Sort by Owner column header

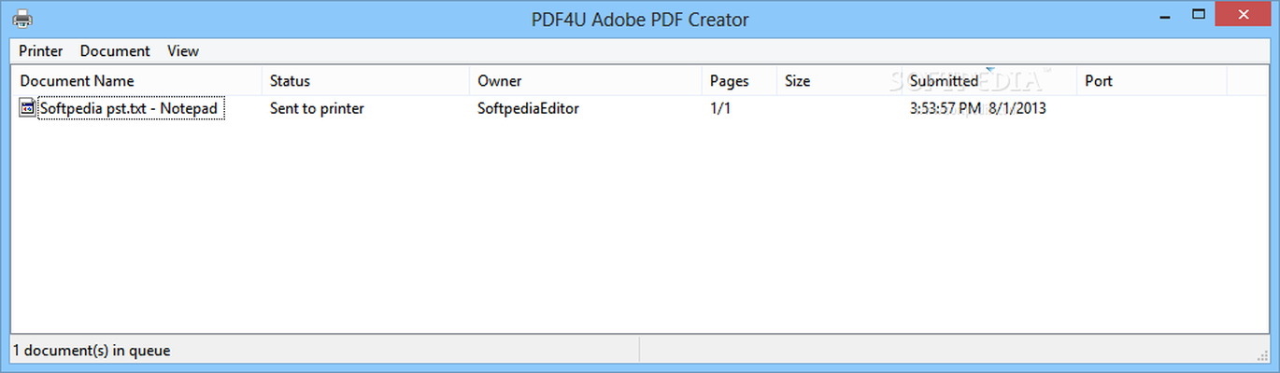click(x=586, y=81)
